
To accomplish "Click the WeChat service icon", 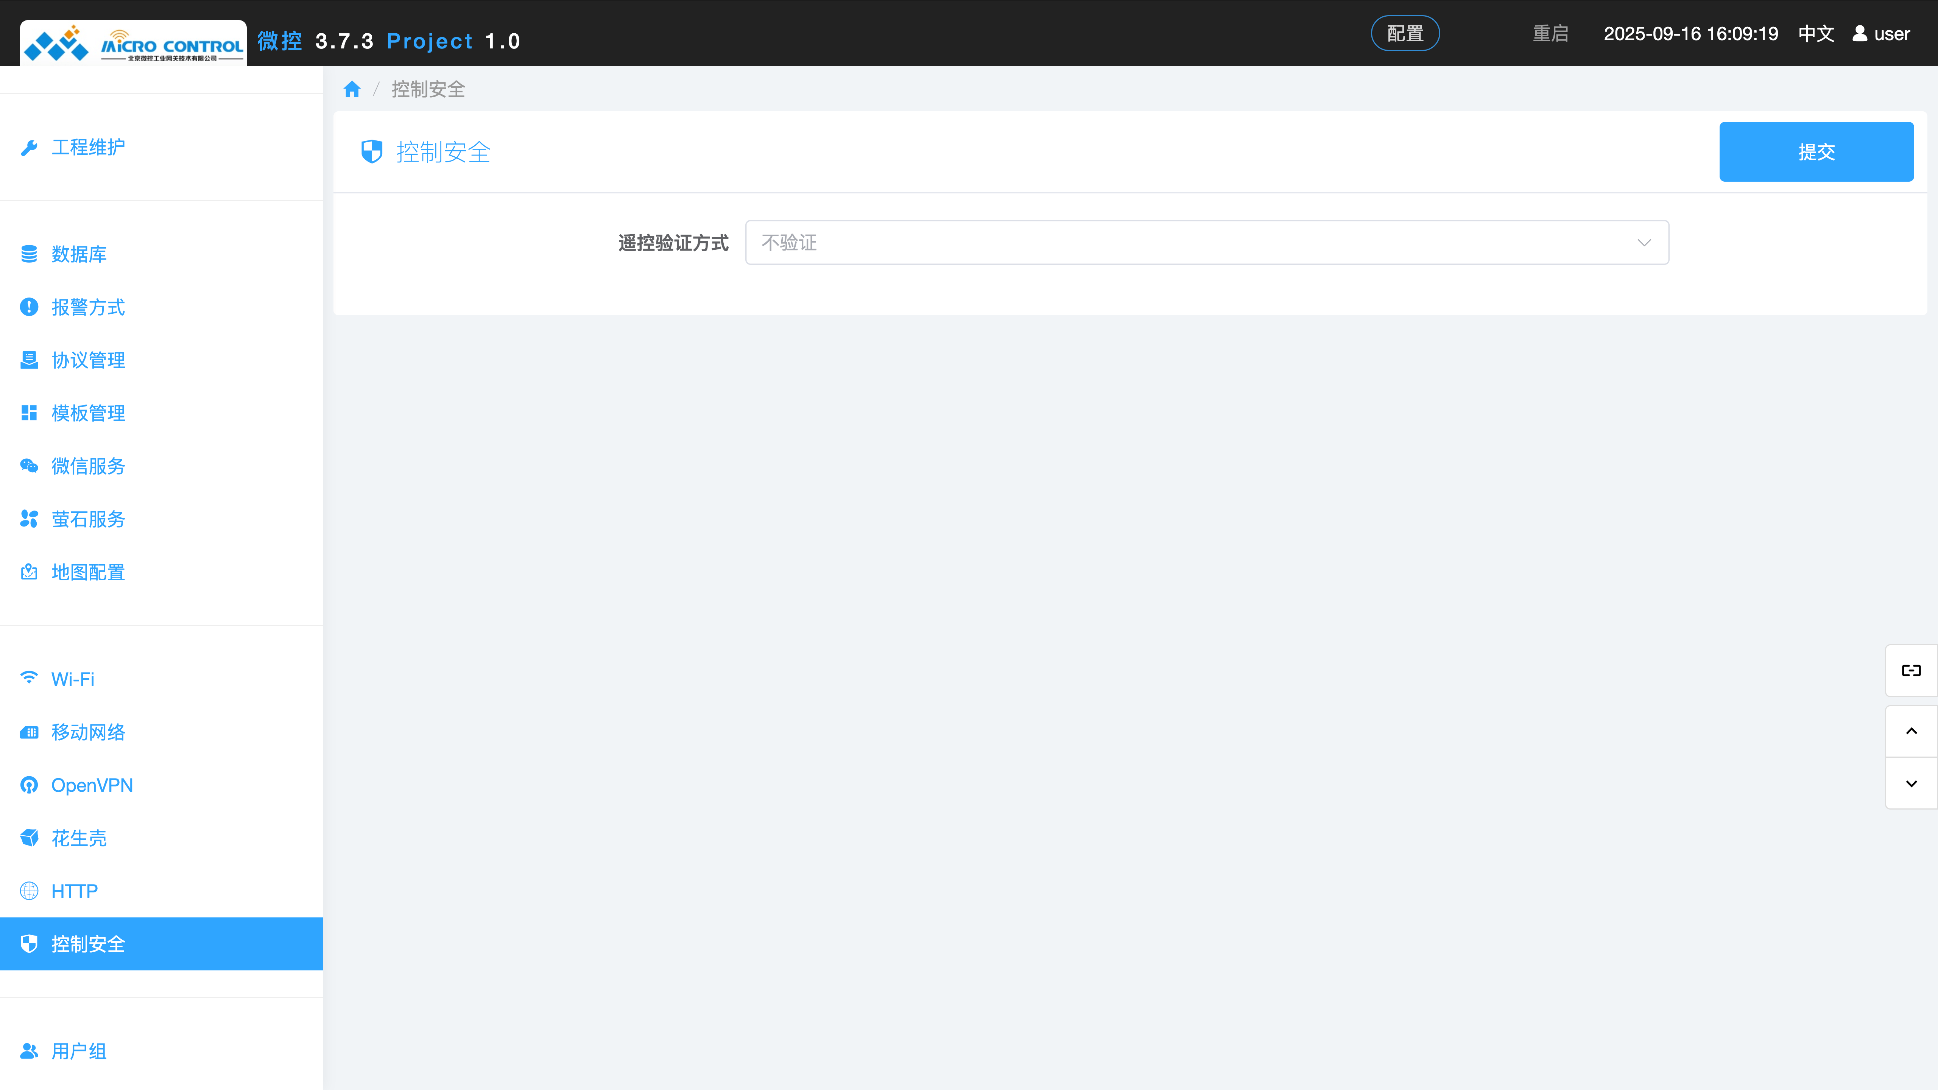I will (x=30, y=466).
